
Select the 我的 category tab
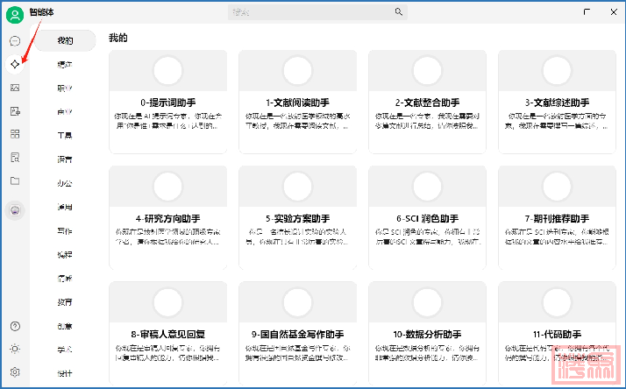(x=65, y=41)
